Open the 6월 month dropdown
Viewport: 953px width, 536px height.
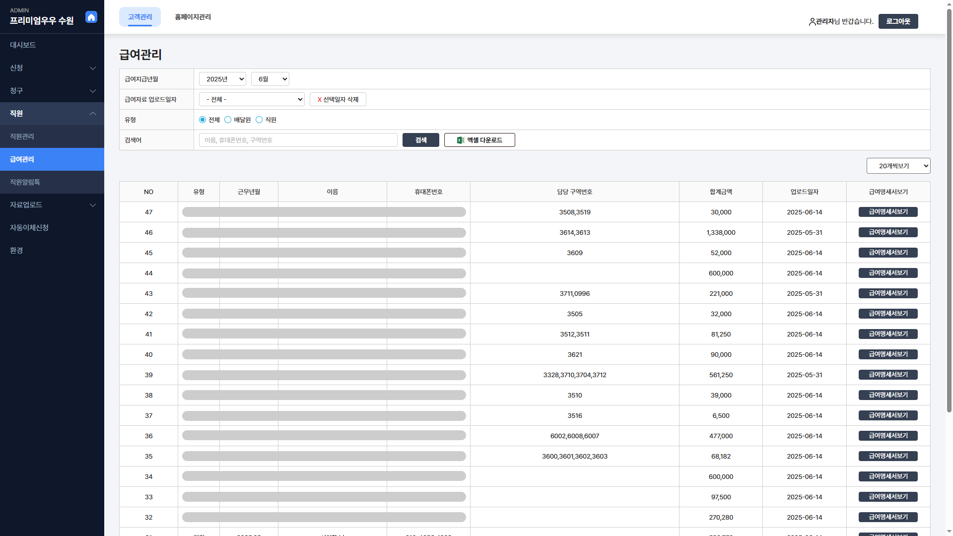[270, 79]
